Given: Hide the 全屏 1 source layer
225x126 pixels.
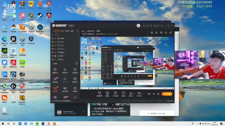Looking at the screenshot, I should (53, 56).
